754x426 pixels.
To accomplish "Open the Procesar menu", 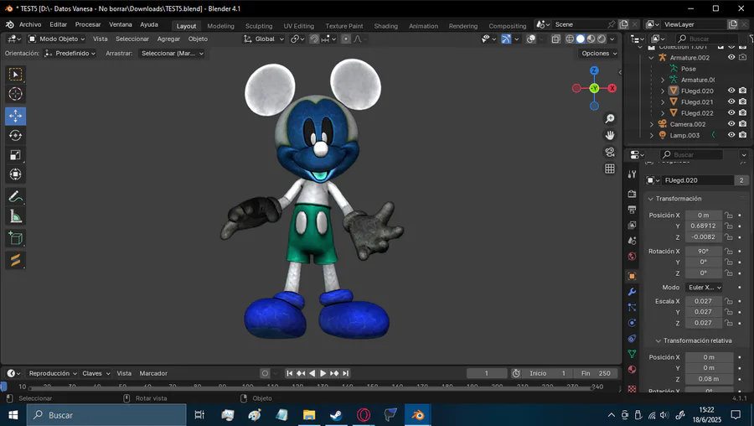I will click(x=88, y=24).
